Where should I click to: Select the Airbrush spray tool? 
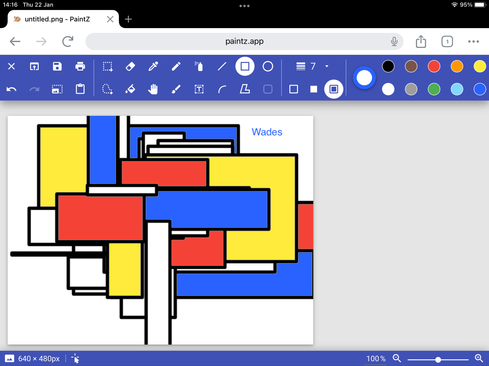coord(199,67)
